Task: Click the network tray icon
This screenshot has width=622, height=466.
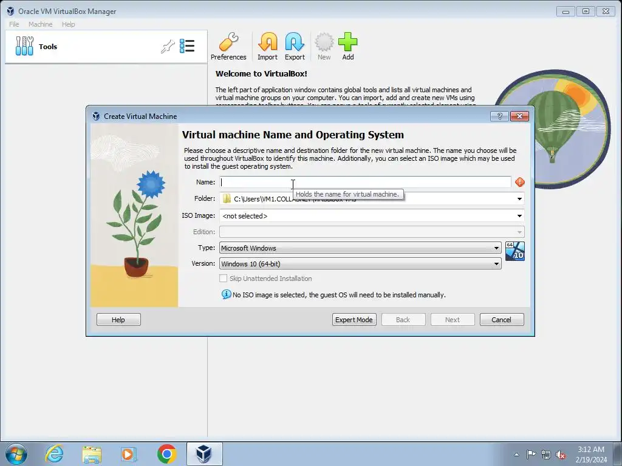Action: click(x=546, y=454)
